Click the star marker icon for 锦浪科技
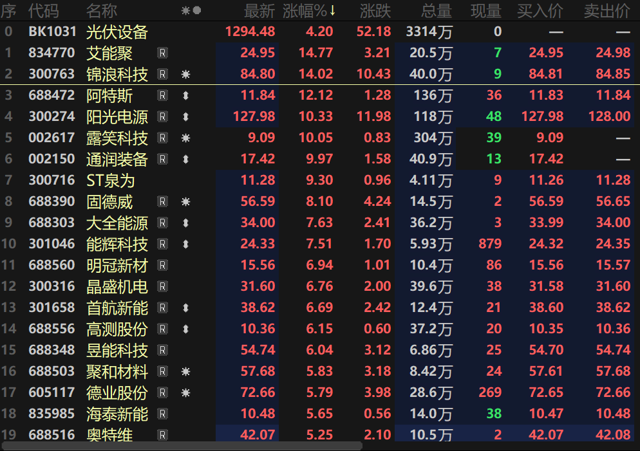 [185, 74]
